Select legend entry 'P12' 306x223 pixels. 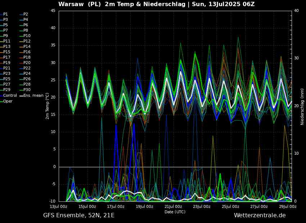(27, 41)
